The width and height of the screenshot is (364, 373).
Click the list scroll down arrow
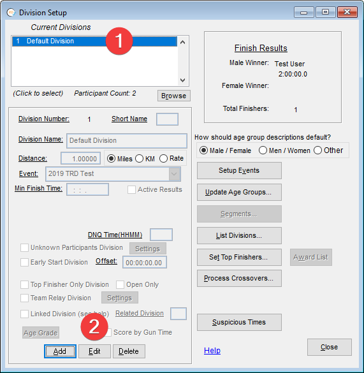(x=183, y=80)
